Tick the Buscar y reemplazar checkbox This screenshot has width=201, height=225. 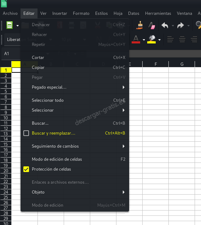click(26, 133)
